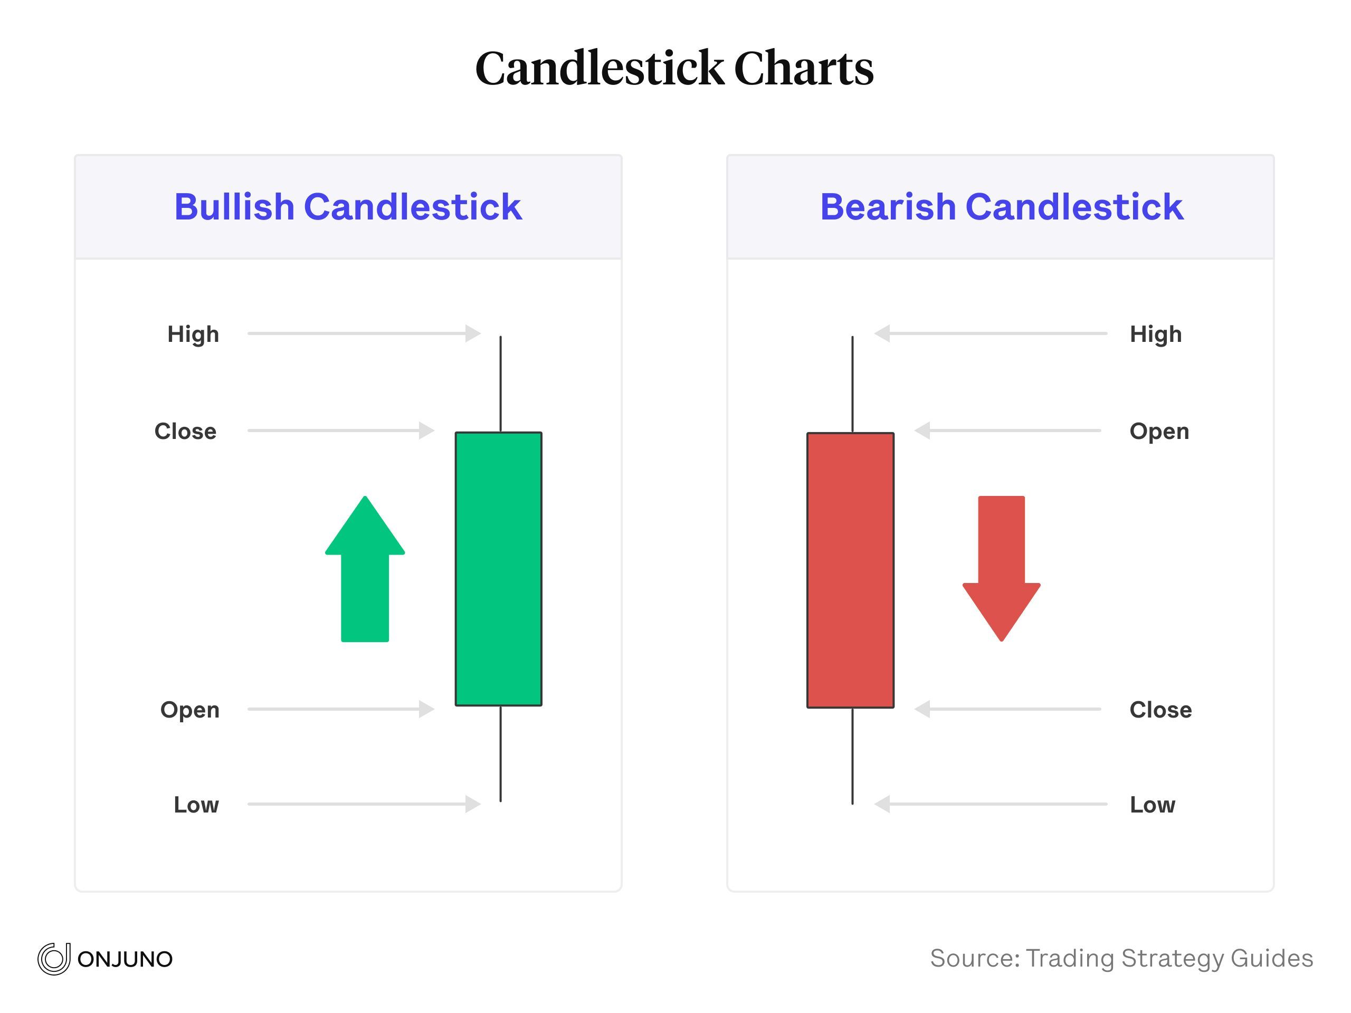The width and height of the screenshot is (1351, 1013).
Task: Click the "Source: Trading Strategy Guides" text
Action: tap(1121, 958)
